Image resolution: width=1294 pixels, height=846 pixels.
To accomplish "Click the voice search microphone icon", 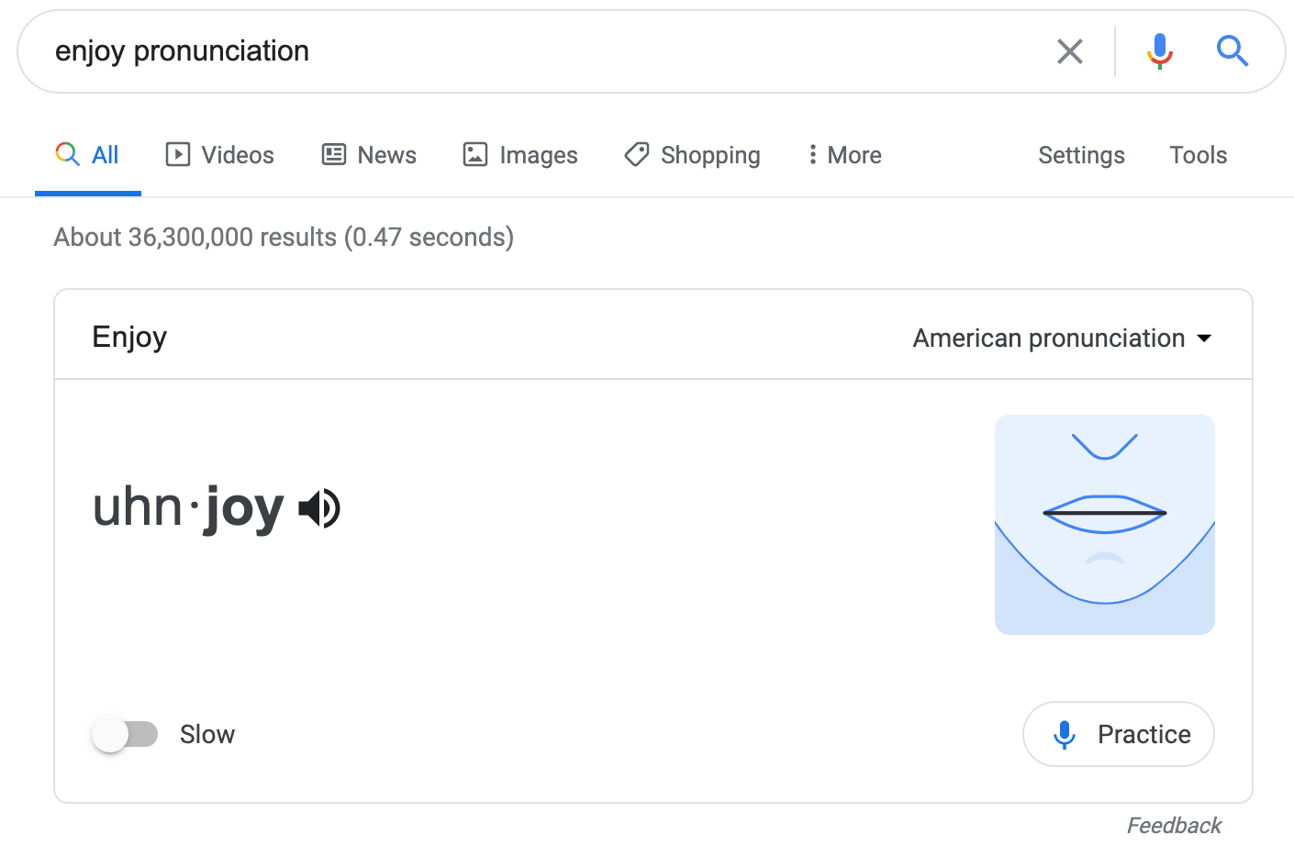I will click(1160, 51).
